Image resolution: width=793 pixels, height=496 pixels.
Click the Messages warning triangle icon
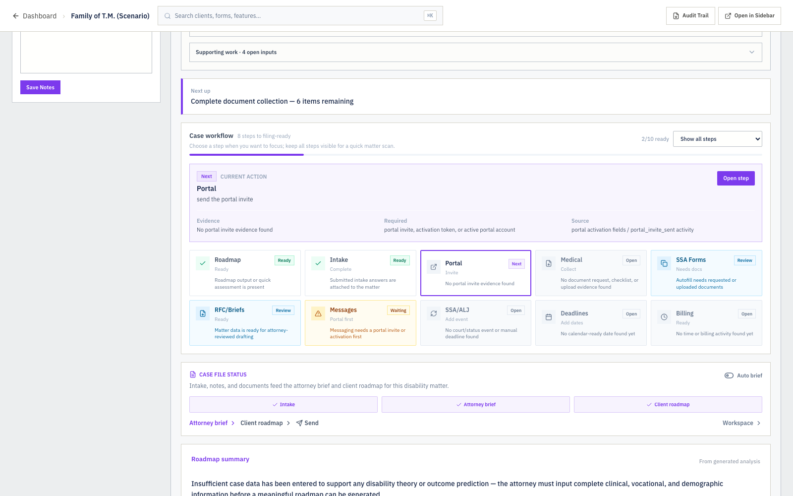318,313
